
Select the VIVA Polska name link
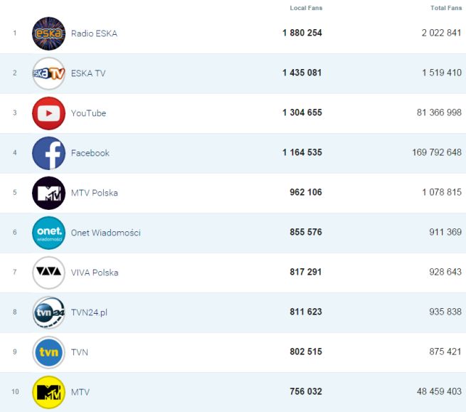pos(95,273)
